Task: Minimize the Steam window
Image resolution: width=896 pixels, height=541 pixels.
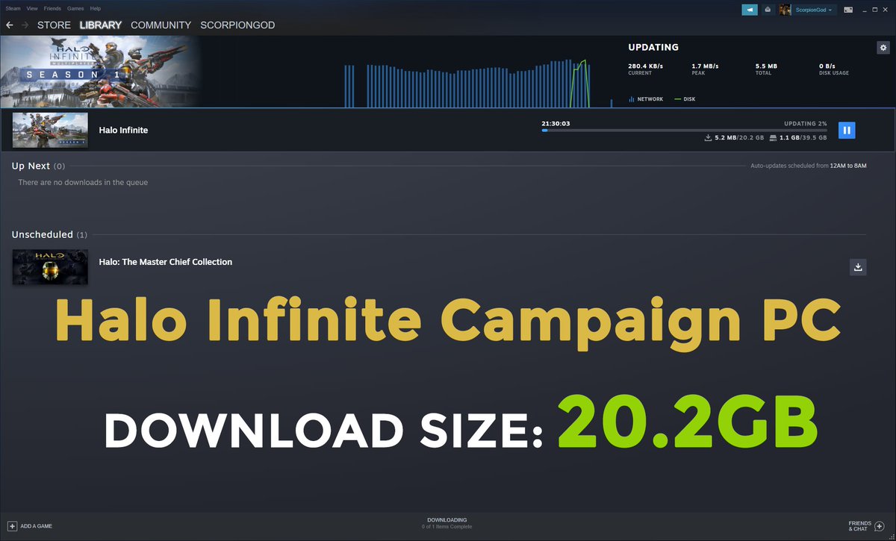Action: coord(865,10)
